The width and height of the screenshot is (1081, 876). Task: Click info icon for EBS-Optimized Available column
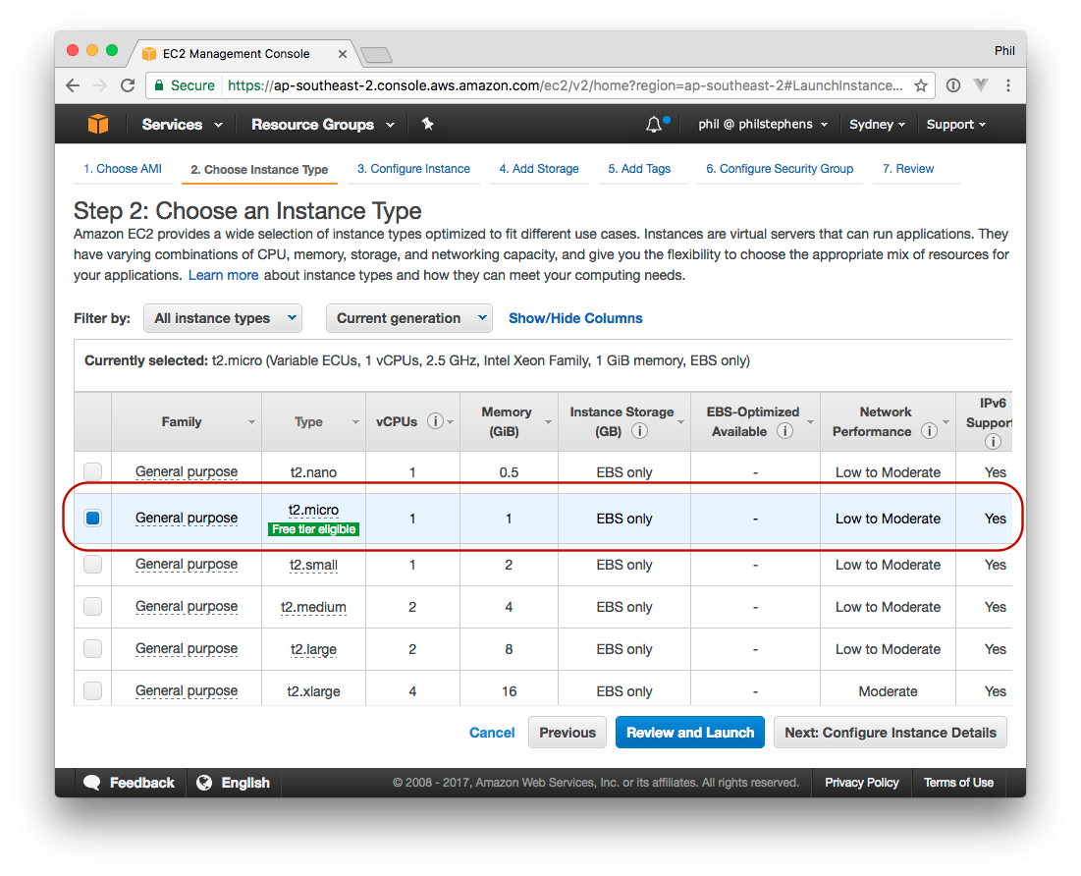784,432
